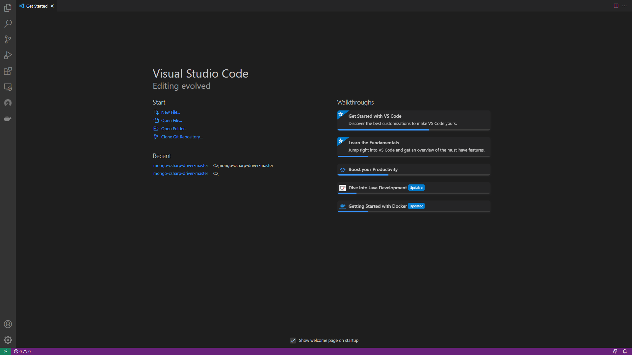The image size is (632, 355).
Task: Click the horseshoe-shaped extension icon above Docker
Action: click(8, 103)
